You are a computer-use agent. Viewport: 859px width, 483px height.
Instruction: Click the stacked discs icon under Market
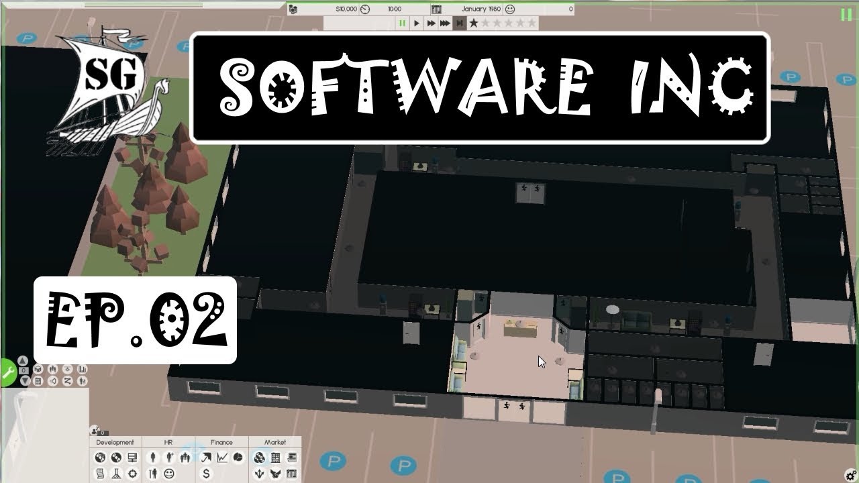tap(258, 458)
